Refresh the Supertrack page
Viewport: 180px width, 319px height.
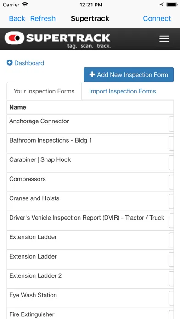pyautogui.click(x=43, y=18)
